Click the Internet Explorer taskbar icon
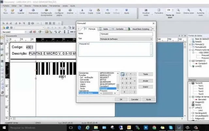Image resolution: width=209 pixels, height=131 pixels. click(x=88, y=128)
